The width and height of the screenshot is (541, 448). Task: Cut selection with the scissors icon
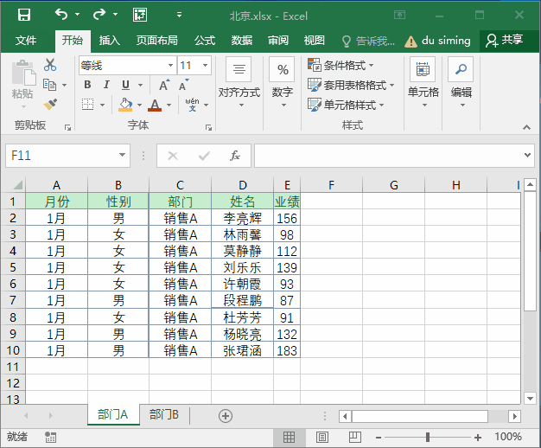tap(50, 65)
